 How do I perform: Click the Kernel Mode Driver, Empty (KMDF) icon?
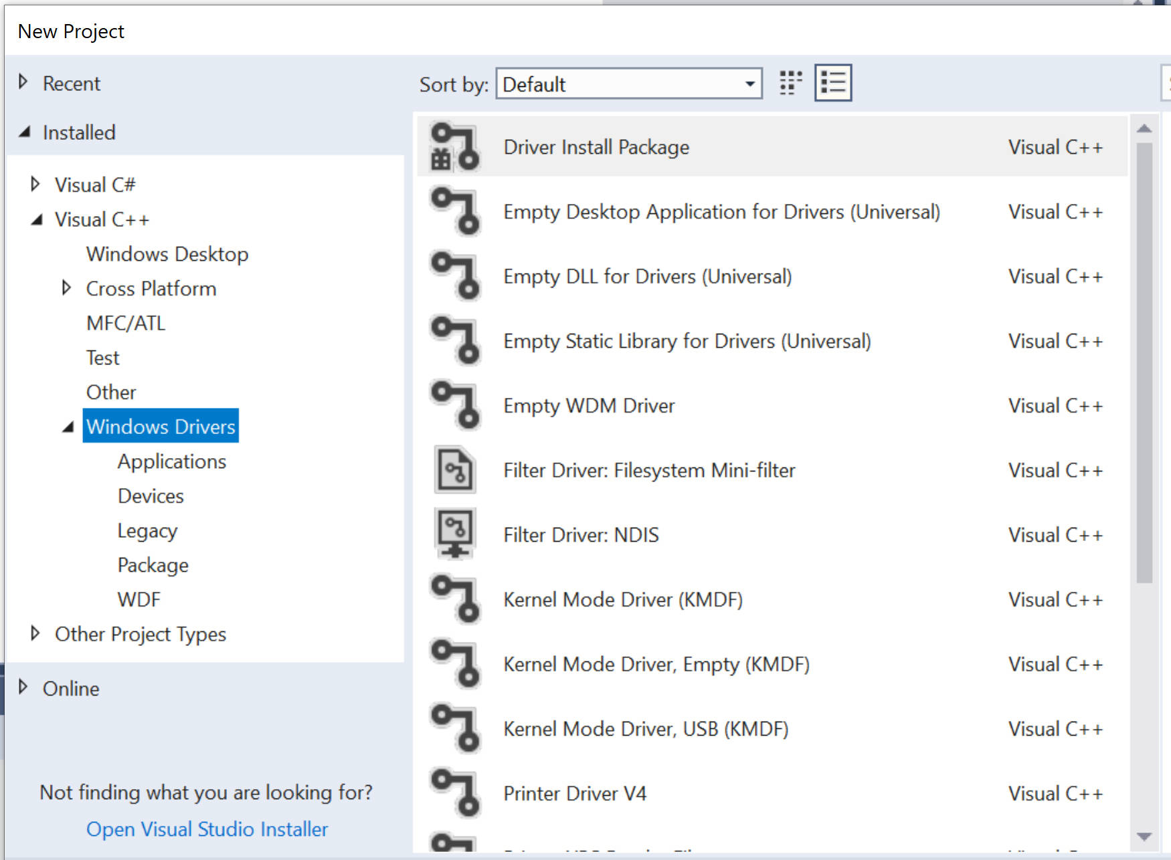(x=455, y=664)
